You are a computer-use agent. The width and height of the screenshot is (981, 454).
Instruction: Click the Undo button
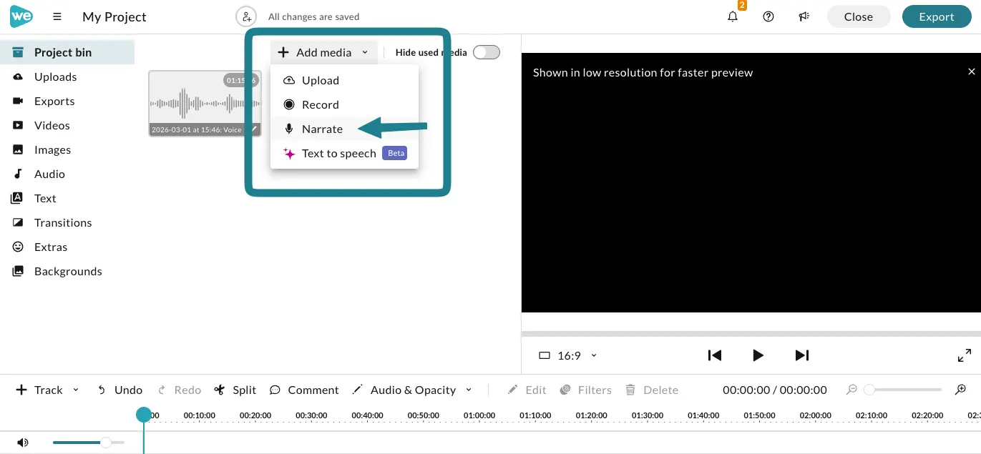[119, 390]
